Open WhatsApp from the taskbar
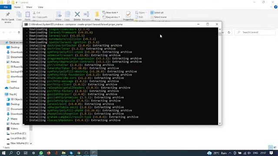 coord(41,153)
